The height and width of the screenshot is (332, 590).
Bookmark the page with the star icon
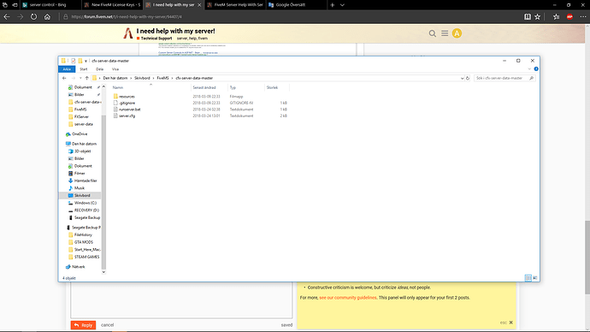537,16
